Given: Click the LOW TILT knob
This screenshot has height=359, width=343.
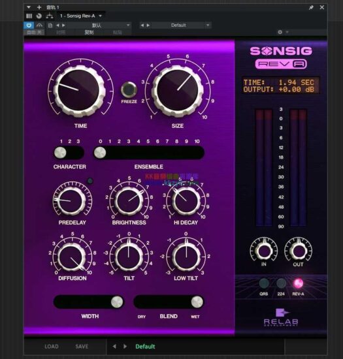Looking at the screenshot, I should [x=186, y=257].
